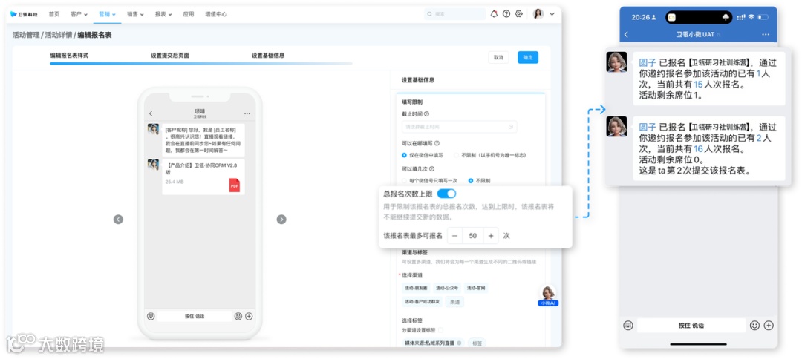Click back arrow in preview phone header
This screenshot has height=359, width=802.
coord(150,113)
